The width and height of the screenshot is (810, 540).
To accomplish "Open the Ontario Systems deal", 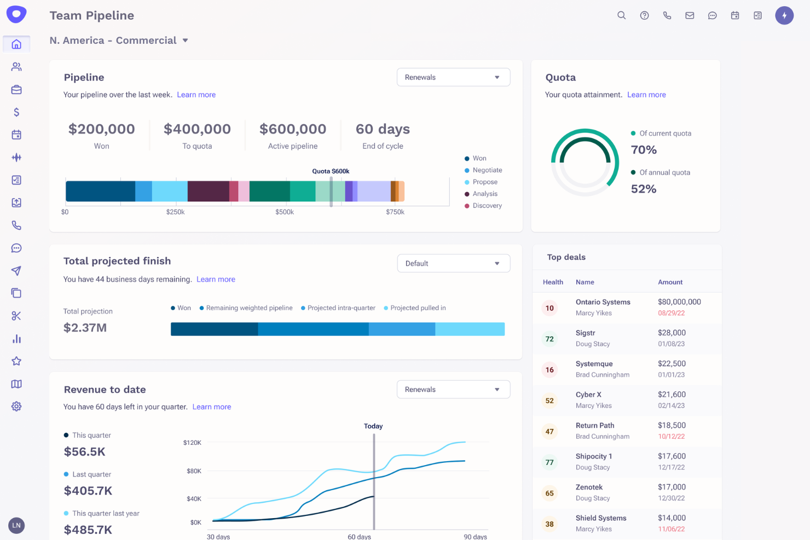I will tap(627, 307).
